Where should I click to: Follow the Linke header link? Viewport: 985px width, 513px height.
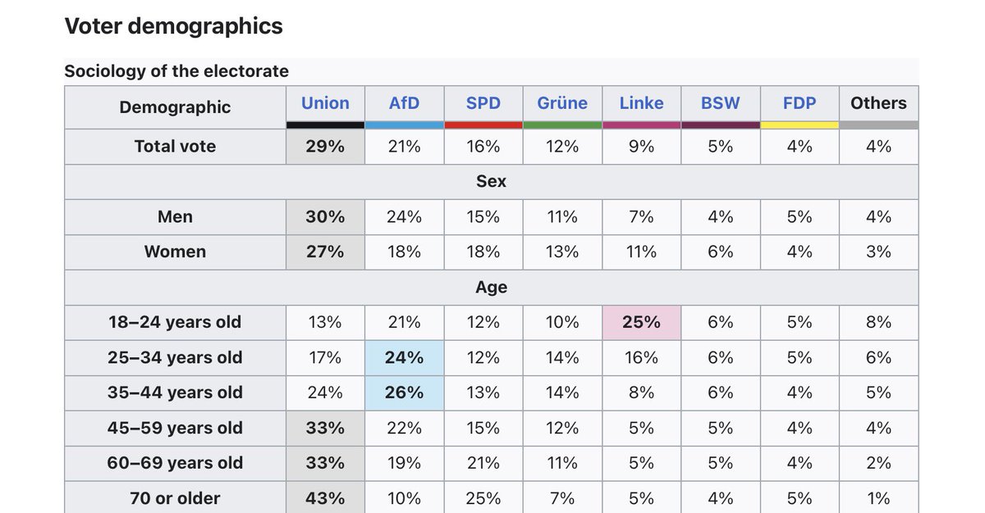click(641, 103)
